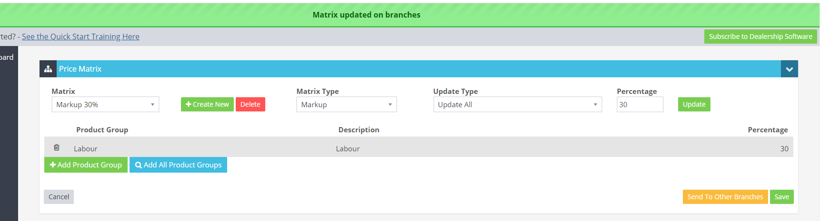The width and height of the screenshot is (820, 221).
Task: Click the trash icon on Labour row
Action: 57,147
